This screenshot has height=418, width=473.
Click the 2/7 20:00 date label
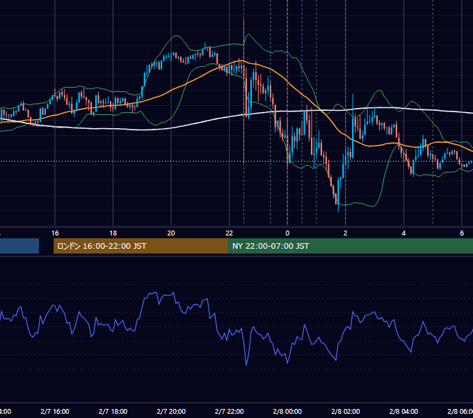click(x=171, y=411)
